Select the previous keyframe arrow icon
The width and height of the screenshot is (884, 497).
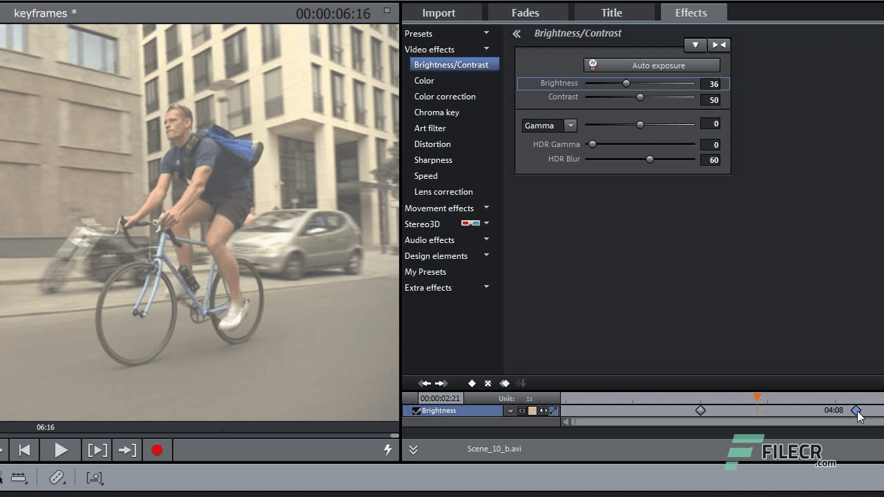click(426, 383)
